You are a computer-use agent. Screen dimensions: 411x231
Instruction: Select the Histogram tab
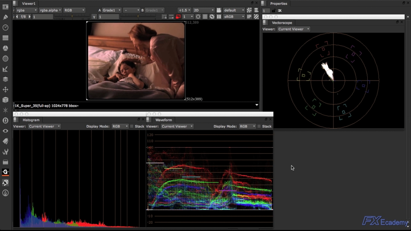31,120
